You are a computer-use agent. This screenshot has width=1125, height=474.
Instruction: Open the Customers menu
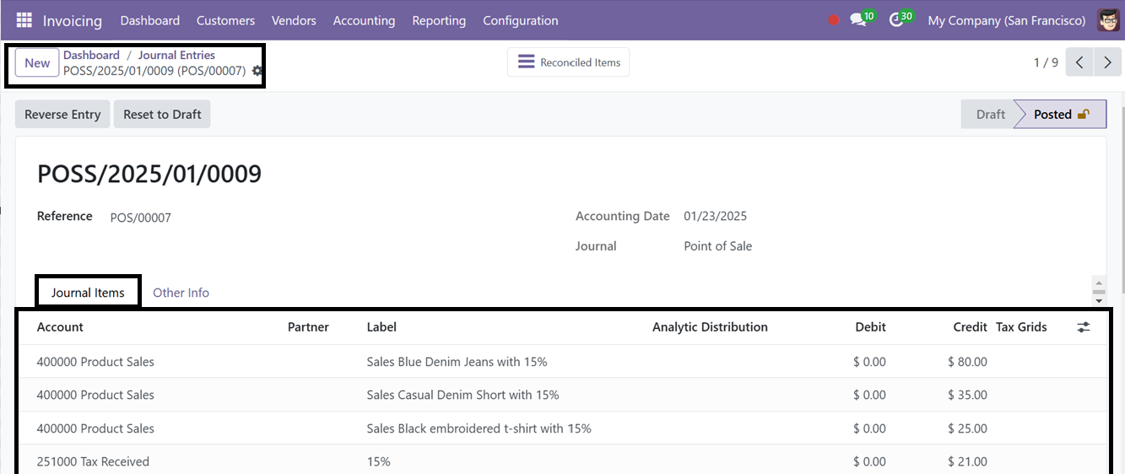[x=225, y=20]
